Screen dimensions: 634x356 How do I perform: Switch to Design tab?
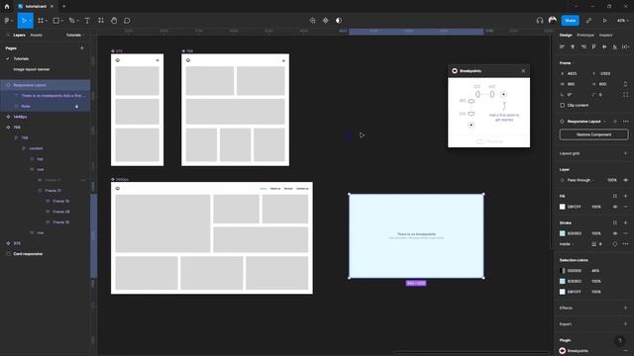[x=566, y=36]
